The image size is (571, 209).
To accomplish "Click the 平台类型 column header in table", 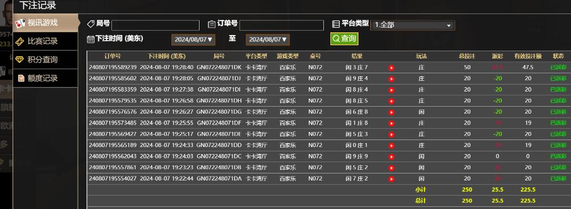I will tap(256, 56).
